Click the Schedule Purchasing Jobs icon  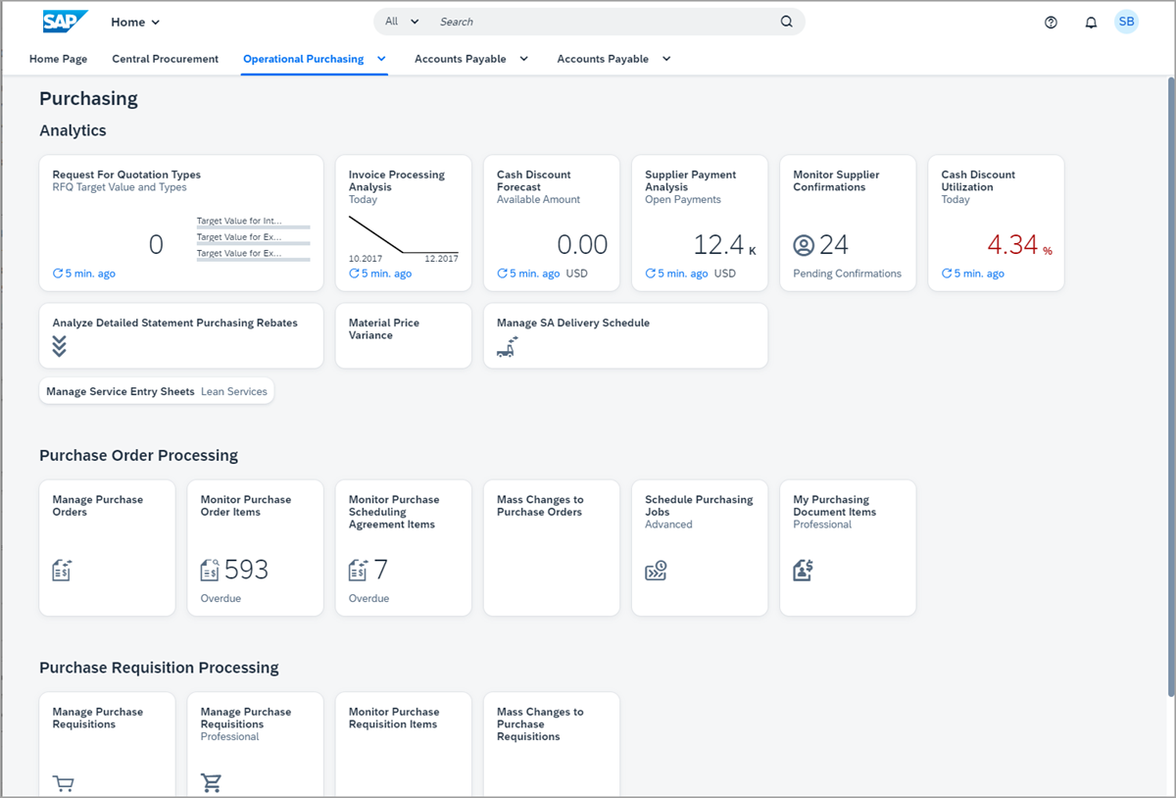(656, 571)
